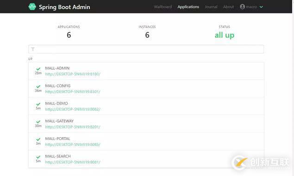
Task: Click the 36m uptime of MALL-CONFIG
Action: click(x=38, y=91)
